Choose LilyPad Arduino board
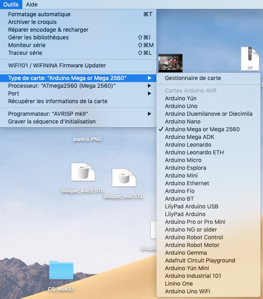The width and height of the screenshot is (263, 299). (x=208, y=214)
